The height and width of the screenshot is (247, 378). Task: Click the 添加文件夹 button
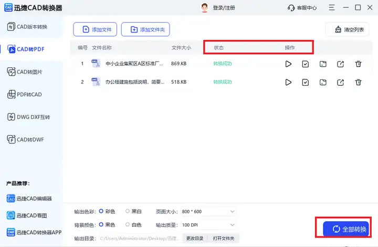(x=145, y=29)
